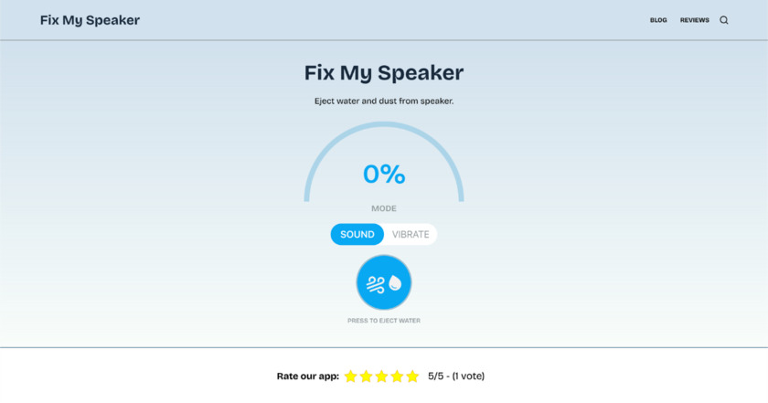Image resolution: width=768 pixels, height=403 pixels.
Task: Rate the app two stars
Action: (366, 376)
